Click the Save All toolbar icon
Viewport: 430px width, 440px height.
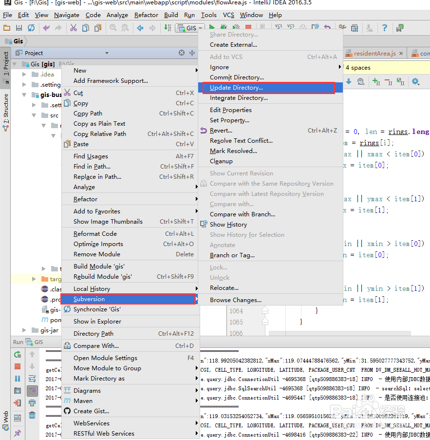(19, 28)
